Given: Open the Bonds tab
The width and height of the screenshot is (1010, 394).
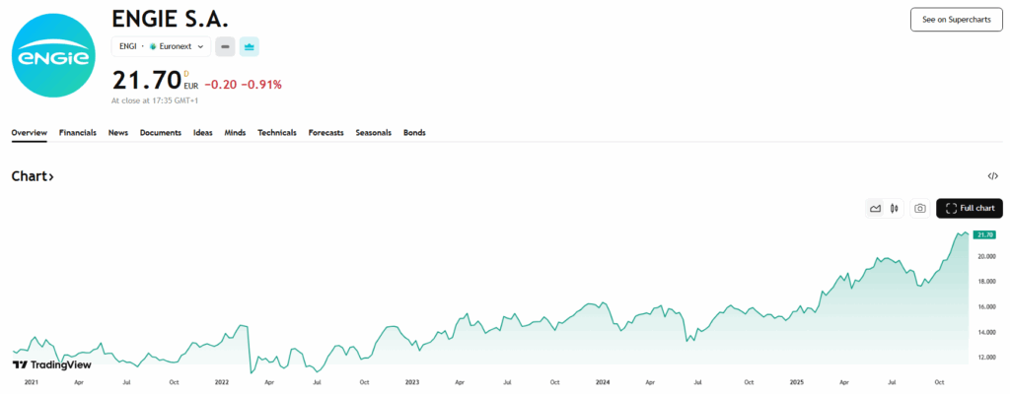Looking at the screenshot, I should click(x=414, y=133).
